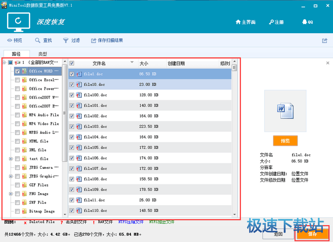Select the file108.doc row

pyautogui.click(x=150, y=179)
